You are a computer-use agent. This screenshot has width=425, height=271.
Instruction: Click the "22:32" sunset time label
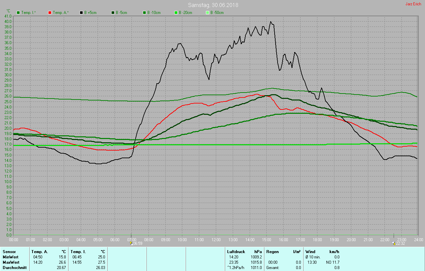coord(400,243)
